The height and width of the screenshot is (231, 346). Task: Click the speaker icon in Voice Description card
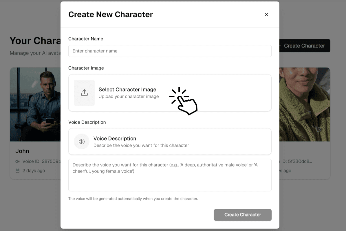pos(82,141)
